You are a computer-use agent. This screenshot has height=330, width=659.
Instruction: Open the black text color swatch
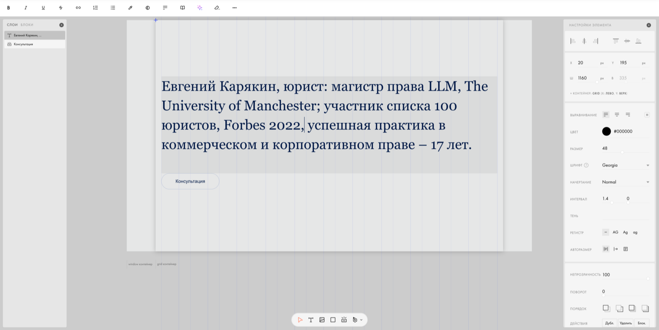pyautogui.click(x=606, y=132)
